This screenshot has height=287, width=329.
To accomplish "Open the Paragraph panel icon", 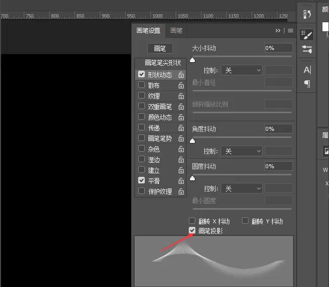I will [x=307, y=84].
